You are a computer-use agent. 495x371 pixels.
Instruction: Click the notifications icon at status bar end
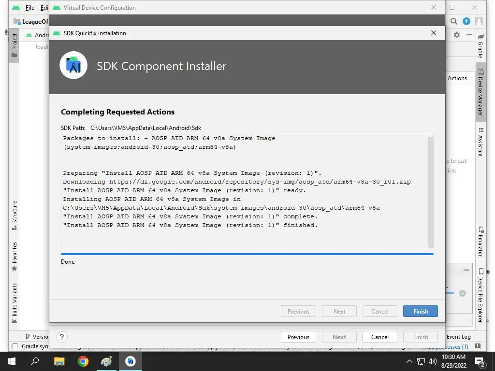(x=478, y=346)
